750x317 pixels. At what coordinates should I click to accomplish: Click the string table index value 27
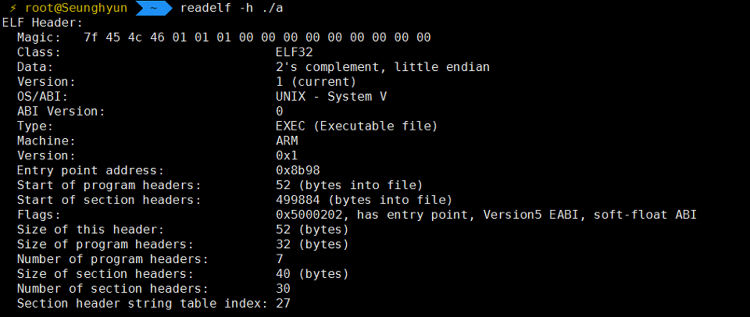(x=283, y=304)
